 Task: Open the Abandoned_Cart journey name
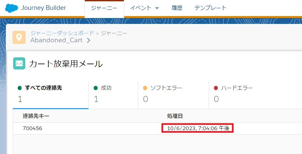click(56, 40)
